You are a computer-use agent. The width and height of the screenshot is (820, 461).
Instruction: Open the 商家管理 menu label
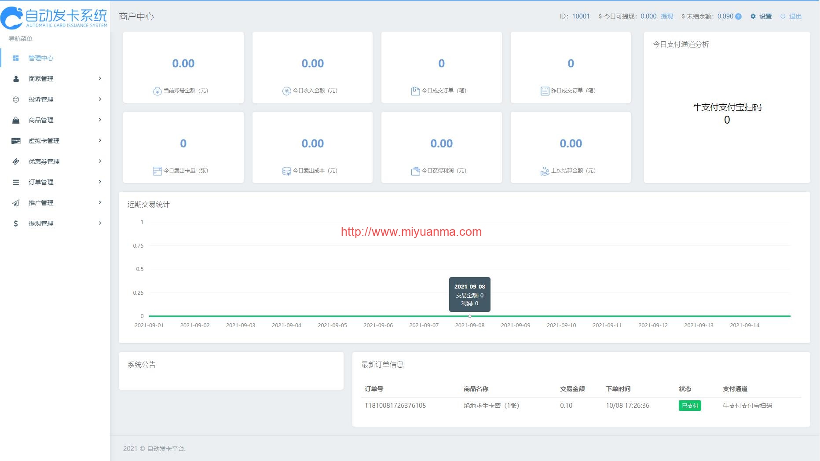point(41,79)
